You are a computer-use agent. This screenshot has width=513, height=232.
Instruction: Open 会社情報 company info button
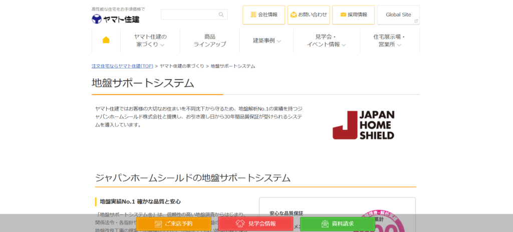[264, 14]
